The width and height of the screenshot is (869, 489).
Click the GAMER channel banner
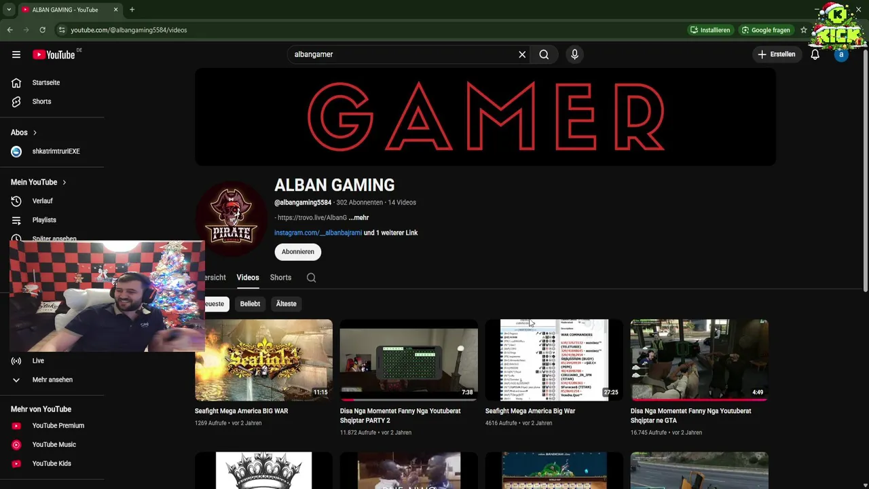pyautogui.click(x=485, y=117)
